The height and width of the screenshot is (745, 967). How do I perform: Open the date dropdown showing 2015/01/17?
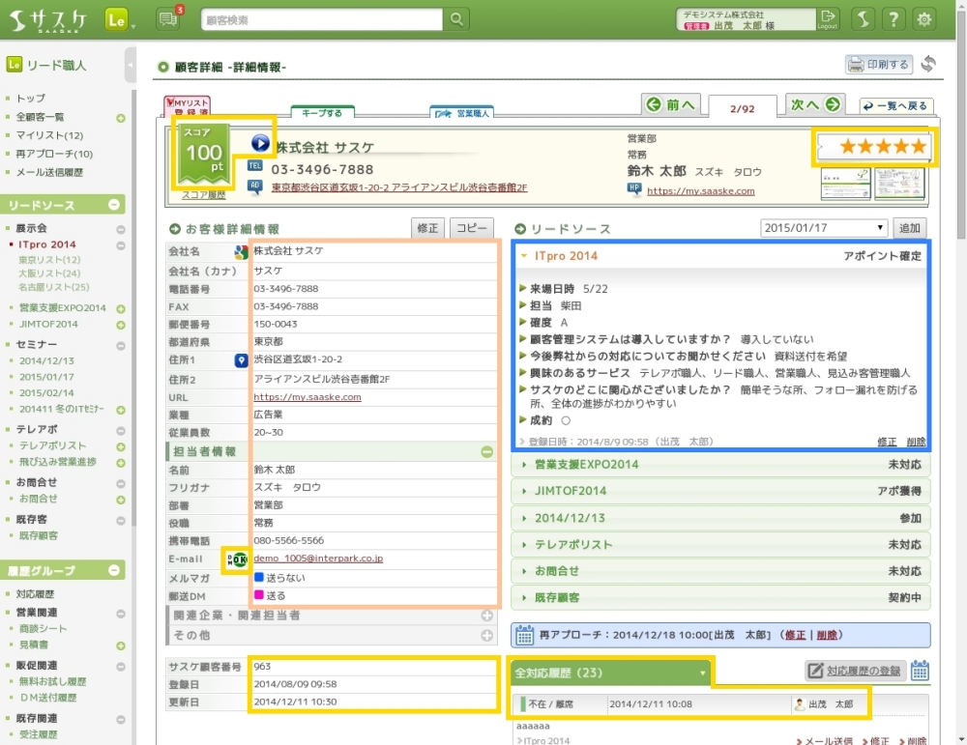823,228
